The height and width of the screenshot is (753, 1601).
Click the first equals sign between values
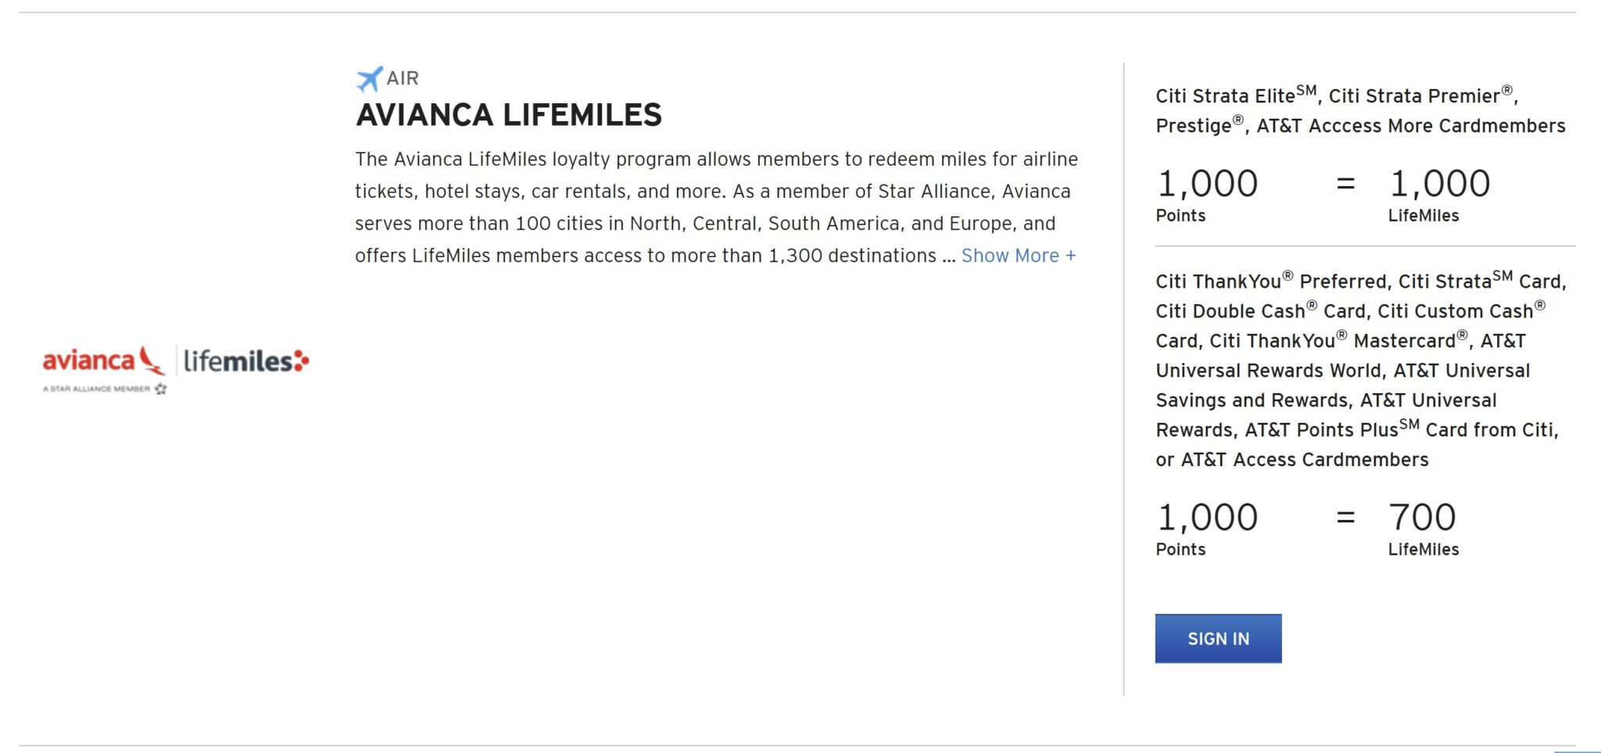1345,184
